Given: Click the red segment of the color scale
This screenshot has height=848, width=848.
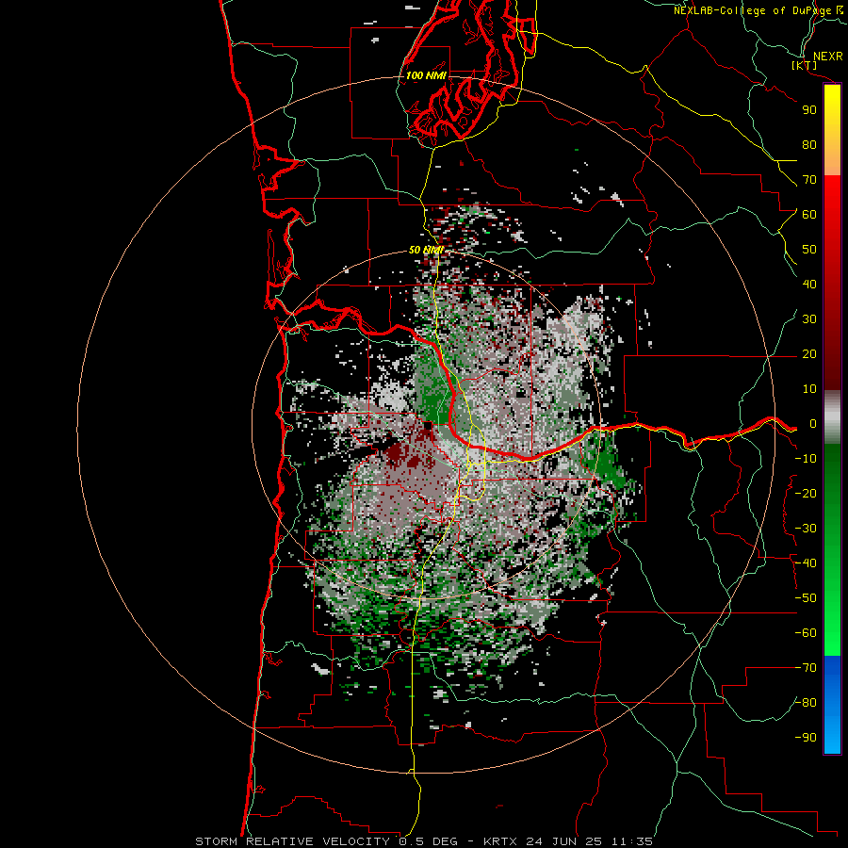Looking at the screenshot, I should click(832, 283).
